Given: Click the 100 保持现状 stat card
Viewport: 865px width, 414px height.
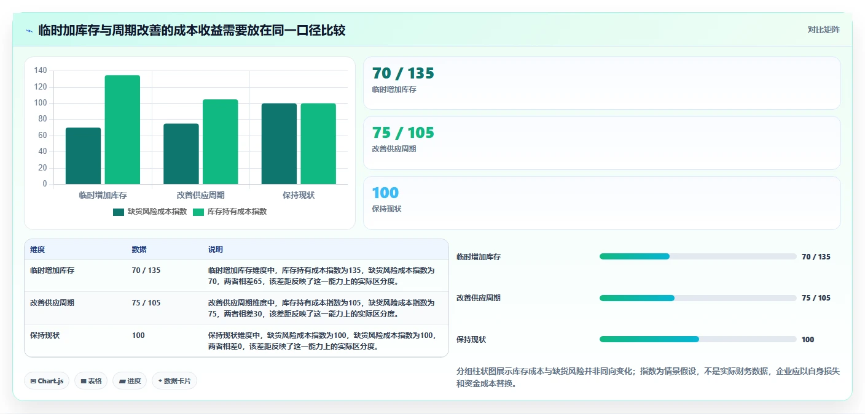Looking at the screenshot, I should click(601, 203).
